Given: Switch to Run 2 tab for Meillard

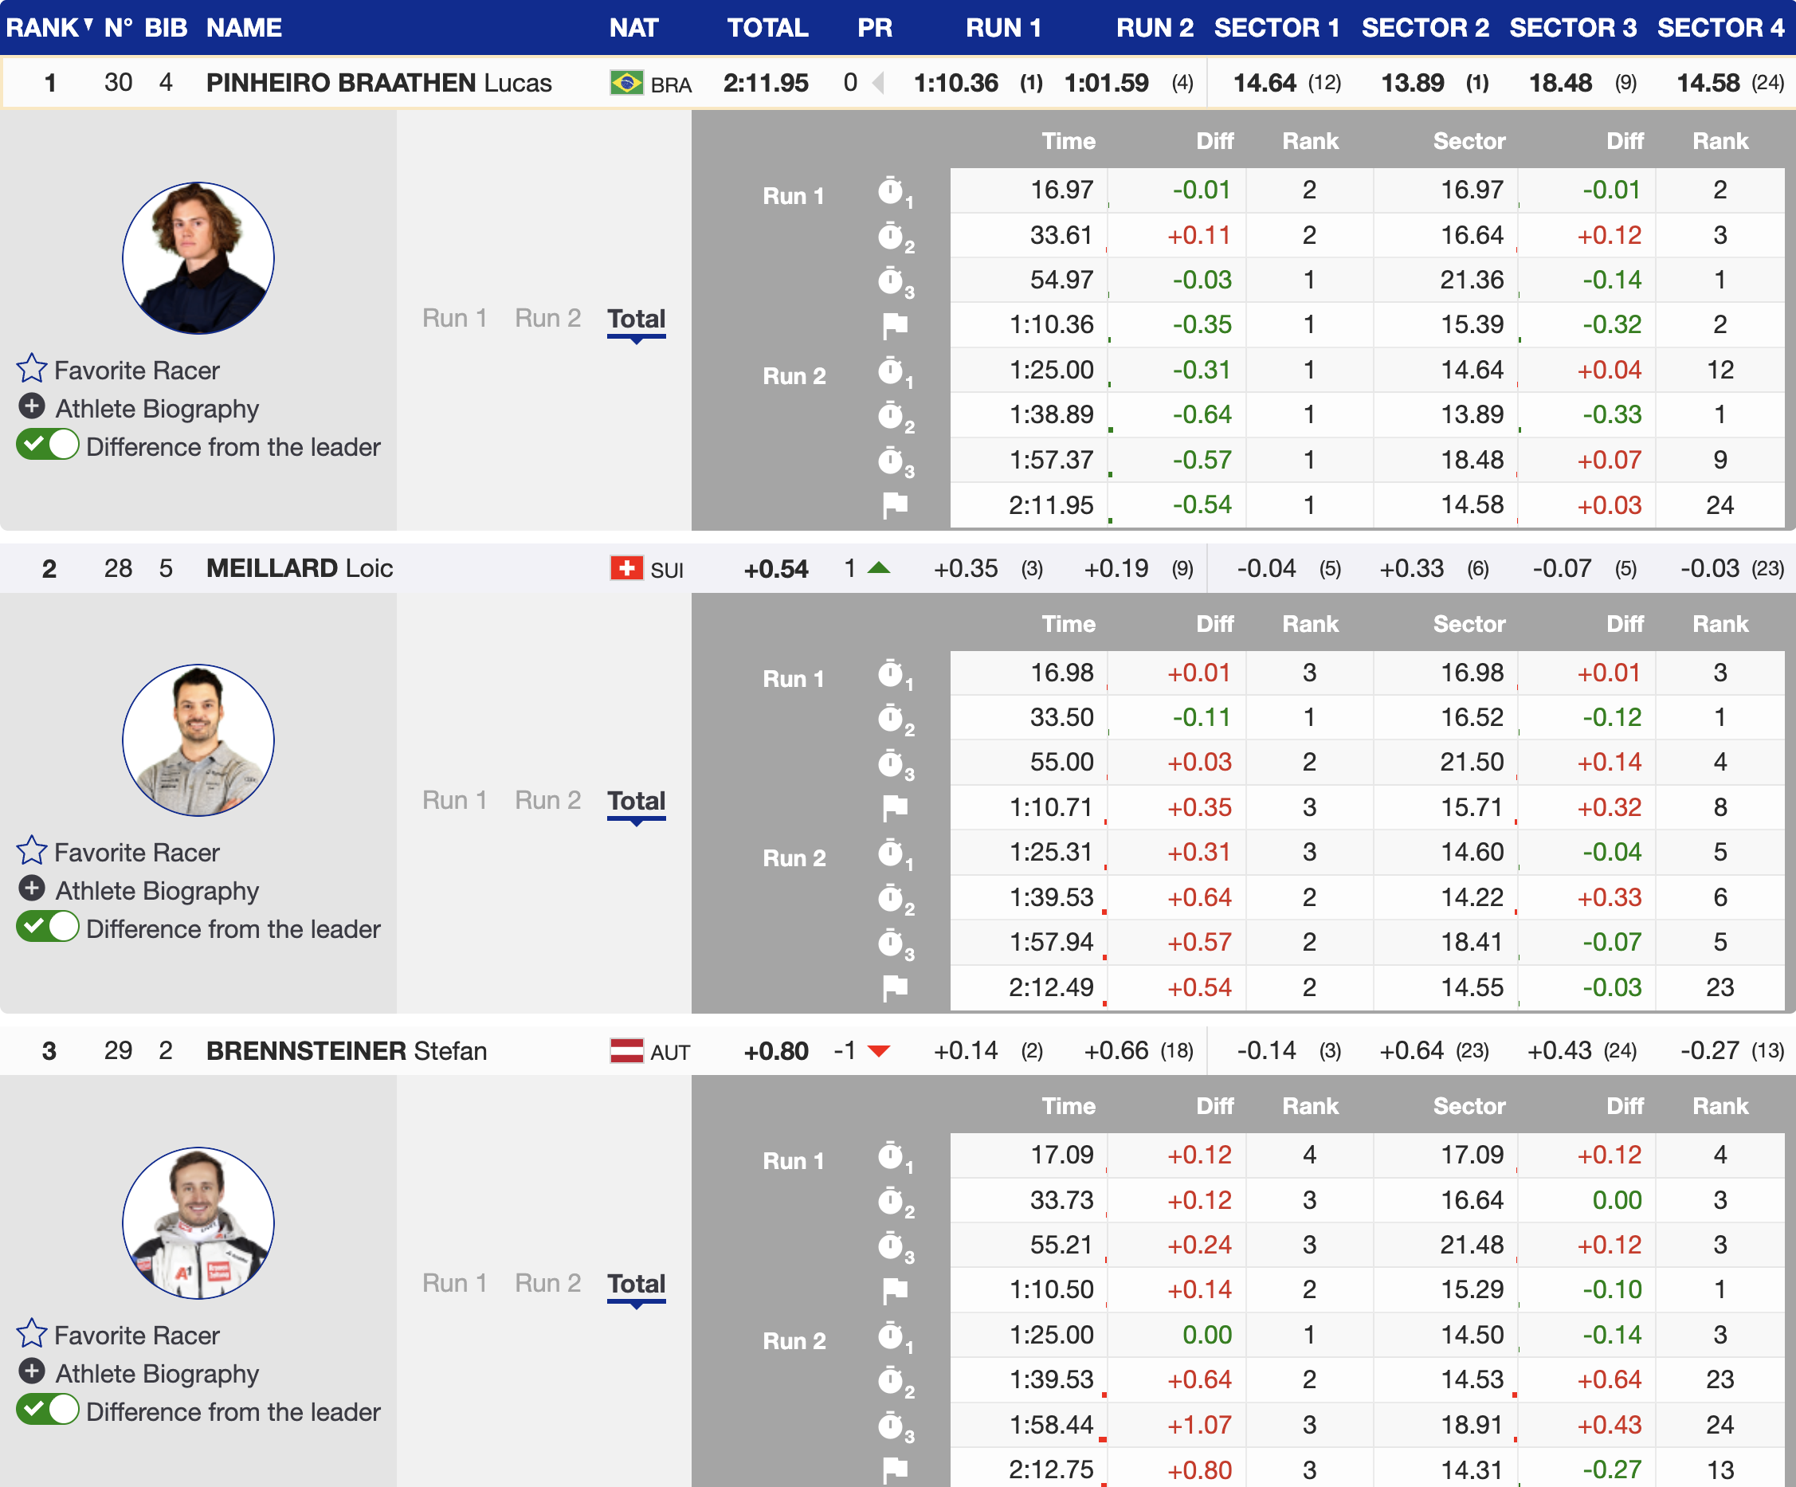Looking at the screenshot, I should [x=547, y=800].
